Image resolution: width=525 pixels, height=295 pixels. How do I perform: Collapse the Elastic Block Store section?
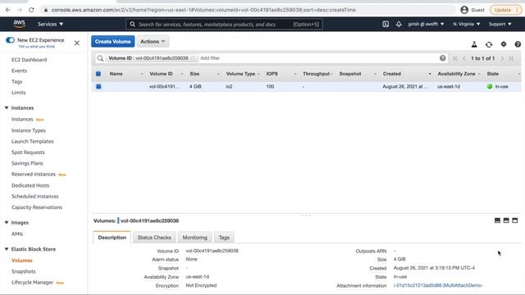(x=7, y=249)
